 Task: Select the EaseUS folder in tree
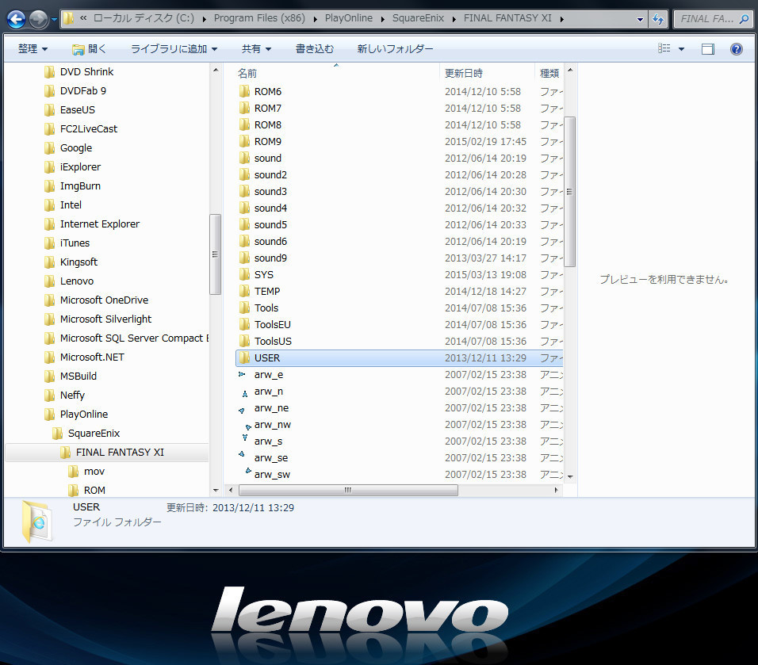click(78, 110)
